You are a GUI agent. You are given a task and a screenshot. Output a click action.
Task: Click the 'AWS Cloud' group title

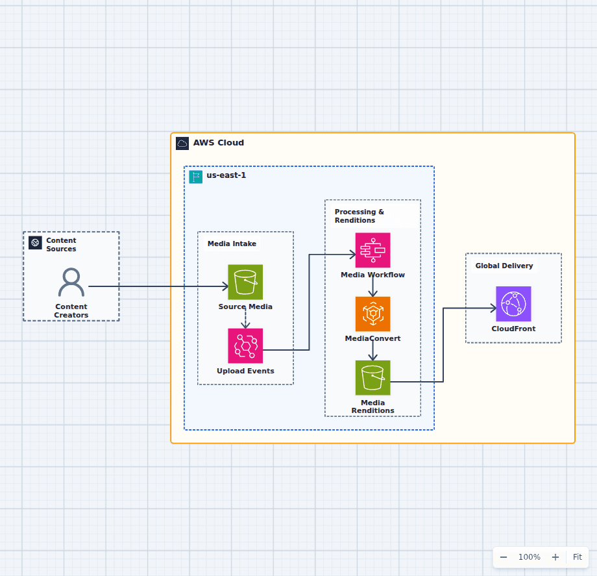tap(219, 143)
